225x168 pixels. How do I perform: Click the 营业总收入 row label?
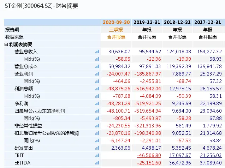pos(26,52)
